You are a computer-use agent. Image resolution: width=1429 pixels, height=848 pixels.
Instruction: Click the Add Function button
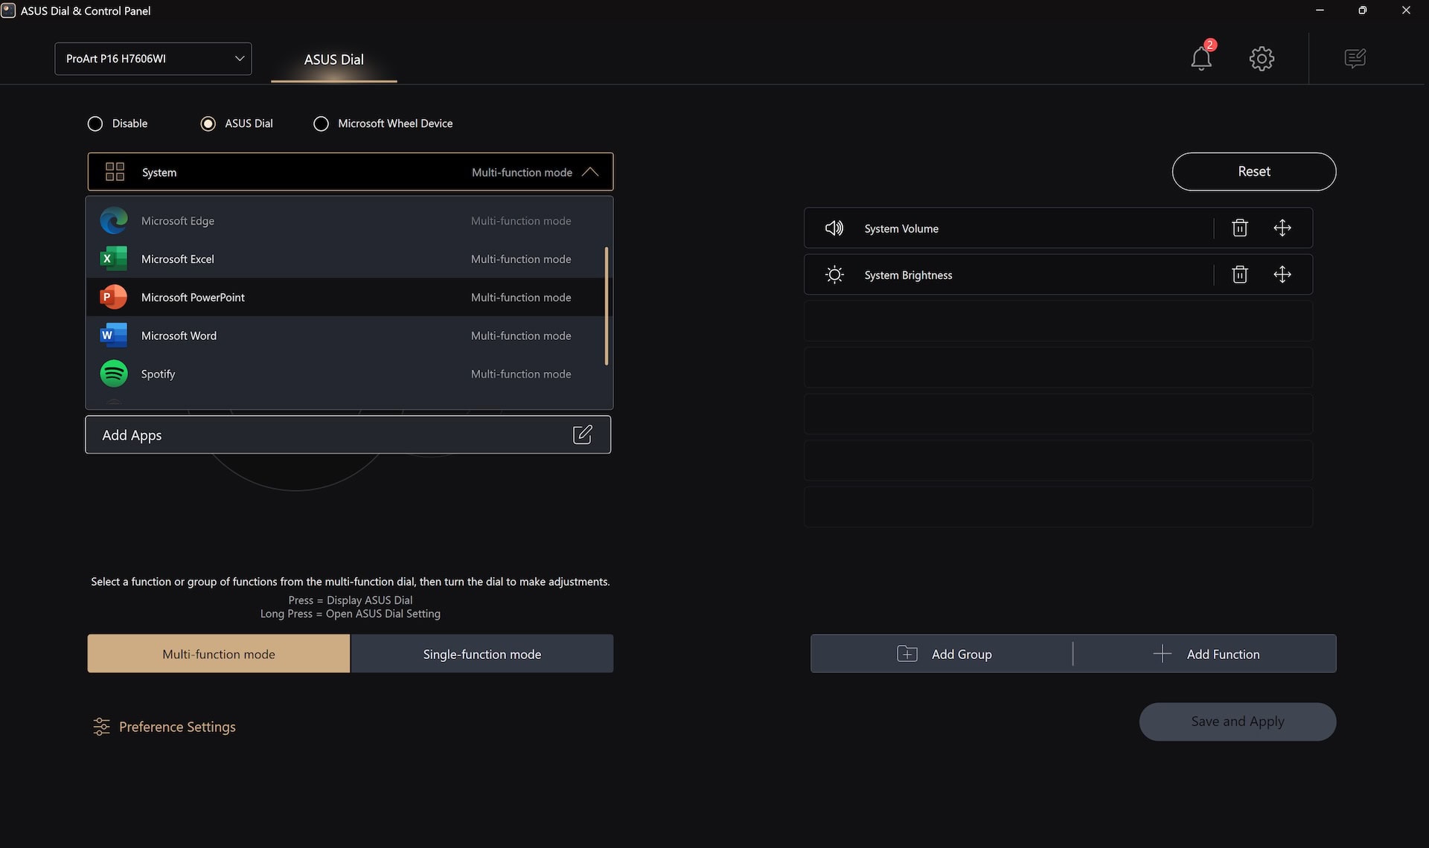[1205, 654]
